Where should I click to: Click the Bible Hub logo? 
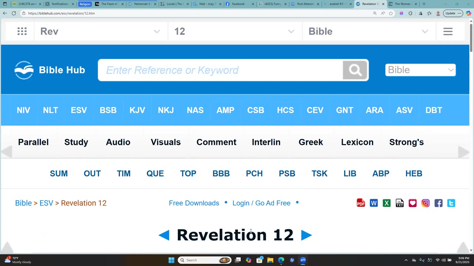coord(50,70)
